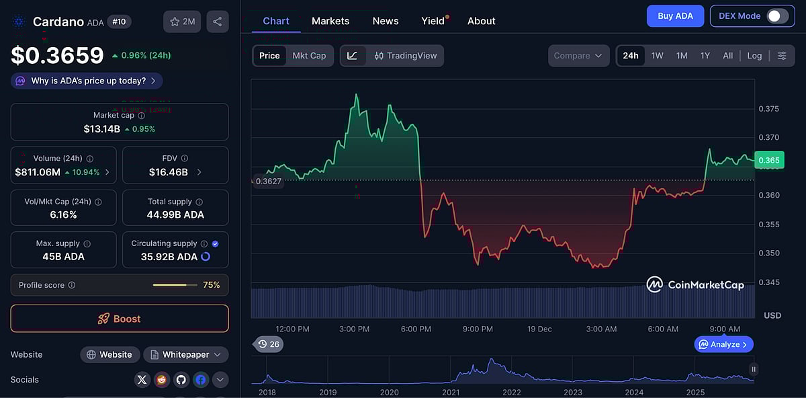Screen dimensions: 806x398
Task: Click the Buy ADA button
Action: click(675, 15)
